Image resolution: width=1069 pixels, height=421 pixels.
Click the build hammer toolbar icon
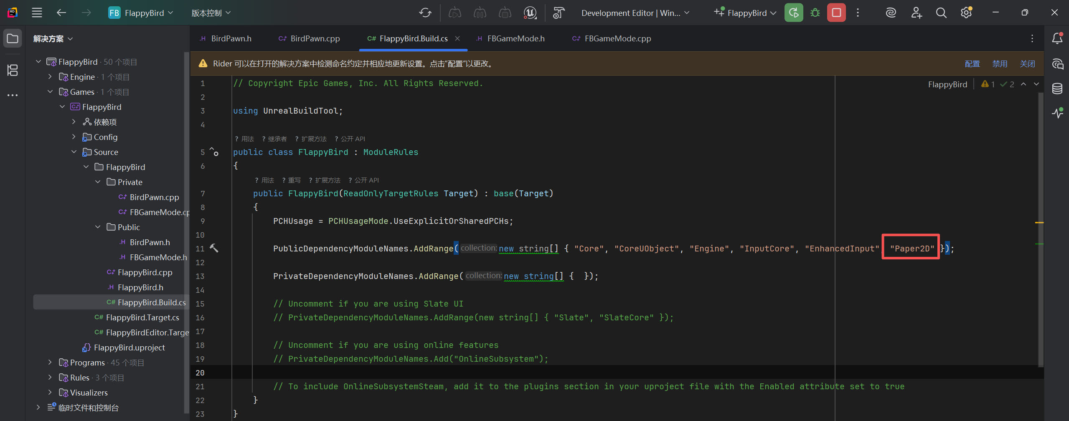pyautogui.click(x=559, y=13)
